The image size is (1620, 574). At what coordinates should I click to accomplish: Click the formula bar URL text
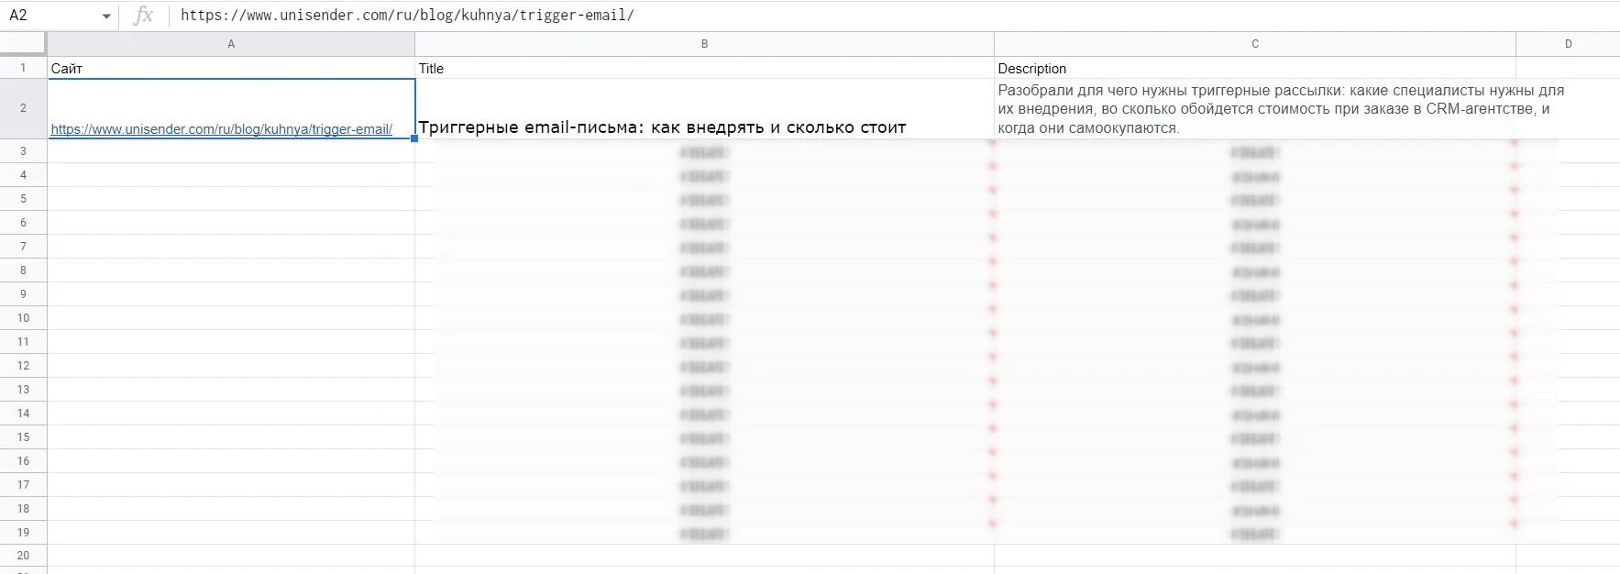click(407, 16)
